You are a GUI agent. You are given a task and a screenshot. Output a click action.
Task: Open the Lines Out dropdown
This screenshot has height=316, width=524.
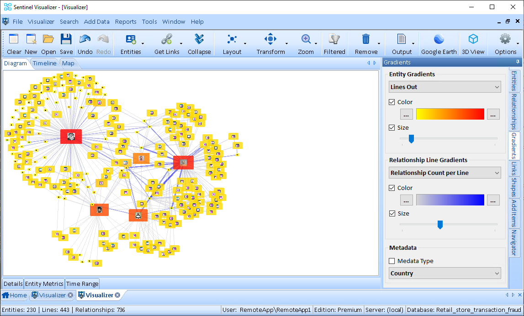click(x=445, y=87)
